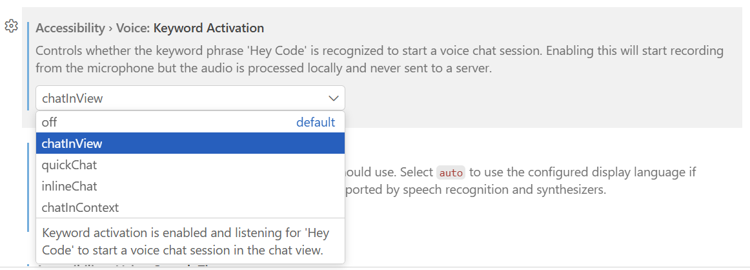Click the red auto code snippet
Image resolution: width=750 pixels, height=270 pixels.
tap(451, 173)
